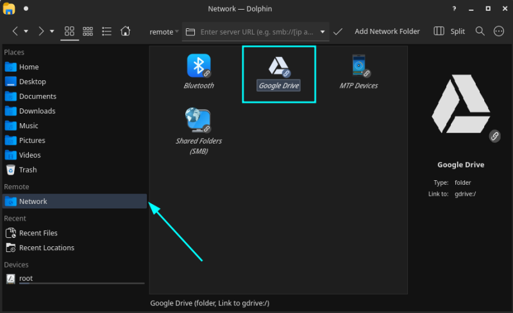Open Music in Places sidebar
Screen dimensions: 513x313
pyautogui.click(x=74, y=126)
